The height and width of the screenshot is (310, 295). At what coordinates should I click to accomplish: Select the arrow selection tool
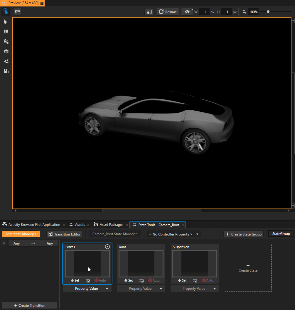(x=6, y=21)
